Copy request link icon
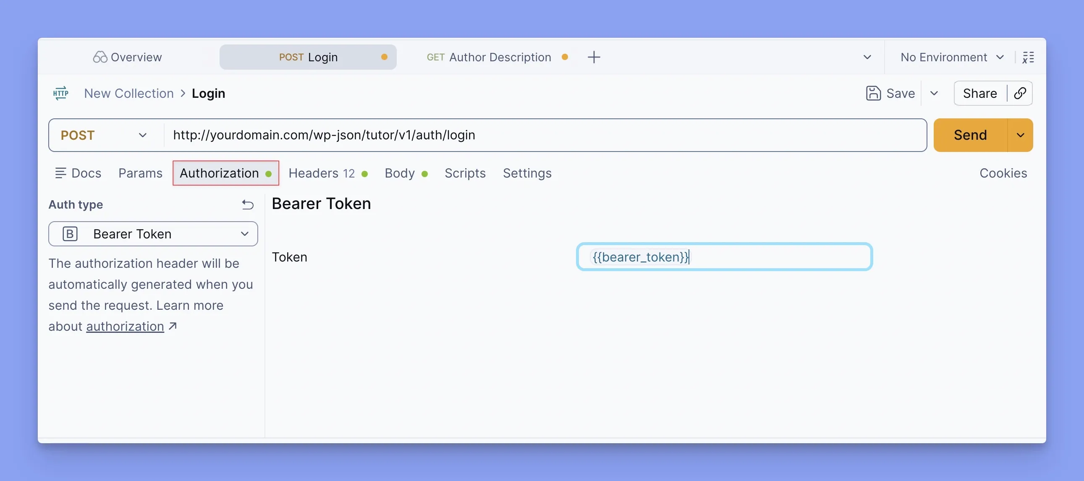The width and height of the screenshot is (1084, 481). (1020, 93)
